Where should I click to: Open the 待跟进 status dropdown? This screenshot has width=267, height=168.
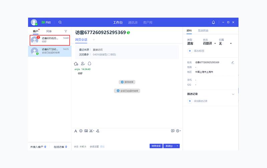click(209, 44)
